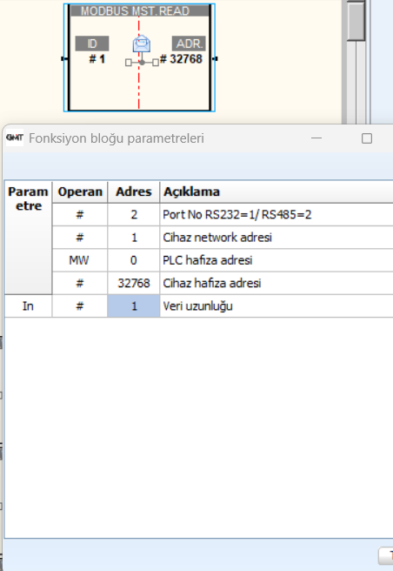Click the # 1 ID value in block
The image size is (393, 571).
pos(97,59)
